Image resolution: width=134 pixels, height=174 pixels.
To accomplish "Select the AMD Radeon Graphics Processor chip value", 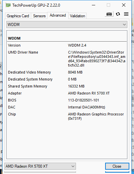I will tap(96, 116).
